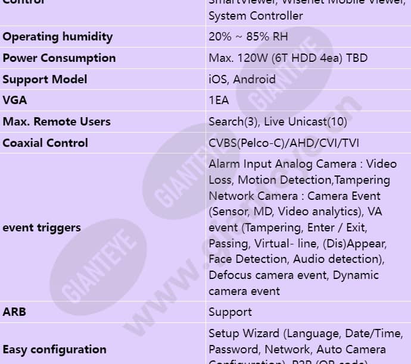This screenshot has height=364, width=411.
Task: Click the Coaxial Control label
Action: pyautogui.click(x=45, y=143)
